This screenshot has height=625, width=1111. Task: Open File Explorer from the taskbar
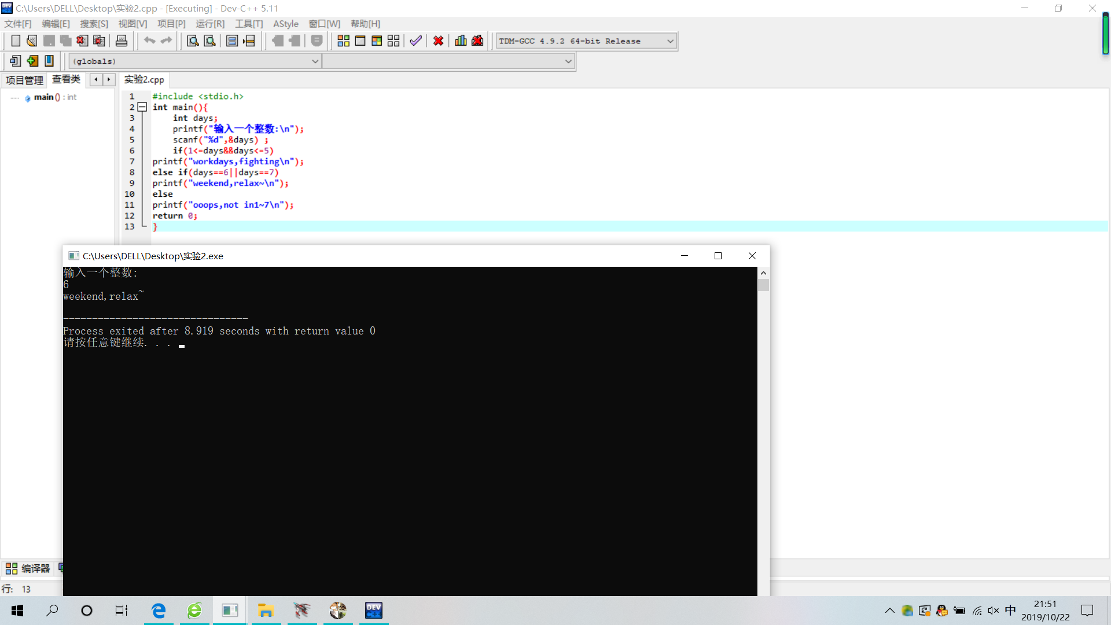[266, 611]
